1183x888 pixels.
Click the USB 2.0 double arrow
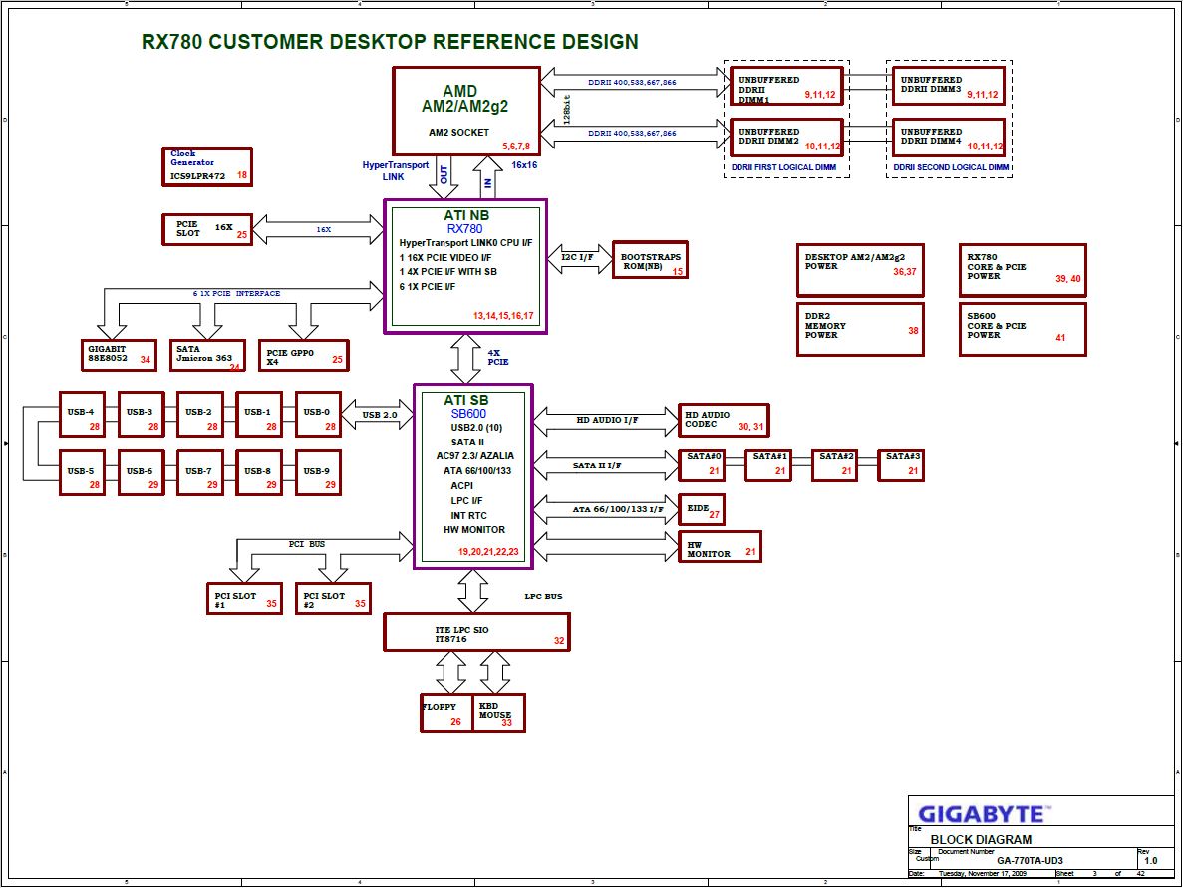(x=378, y=415)
